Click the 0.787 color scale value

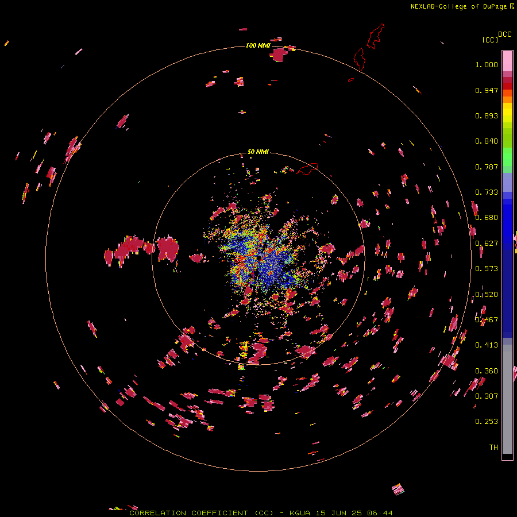pos(487,167)
